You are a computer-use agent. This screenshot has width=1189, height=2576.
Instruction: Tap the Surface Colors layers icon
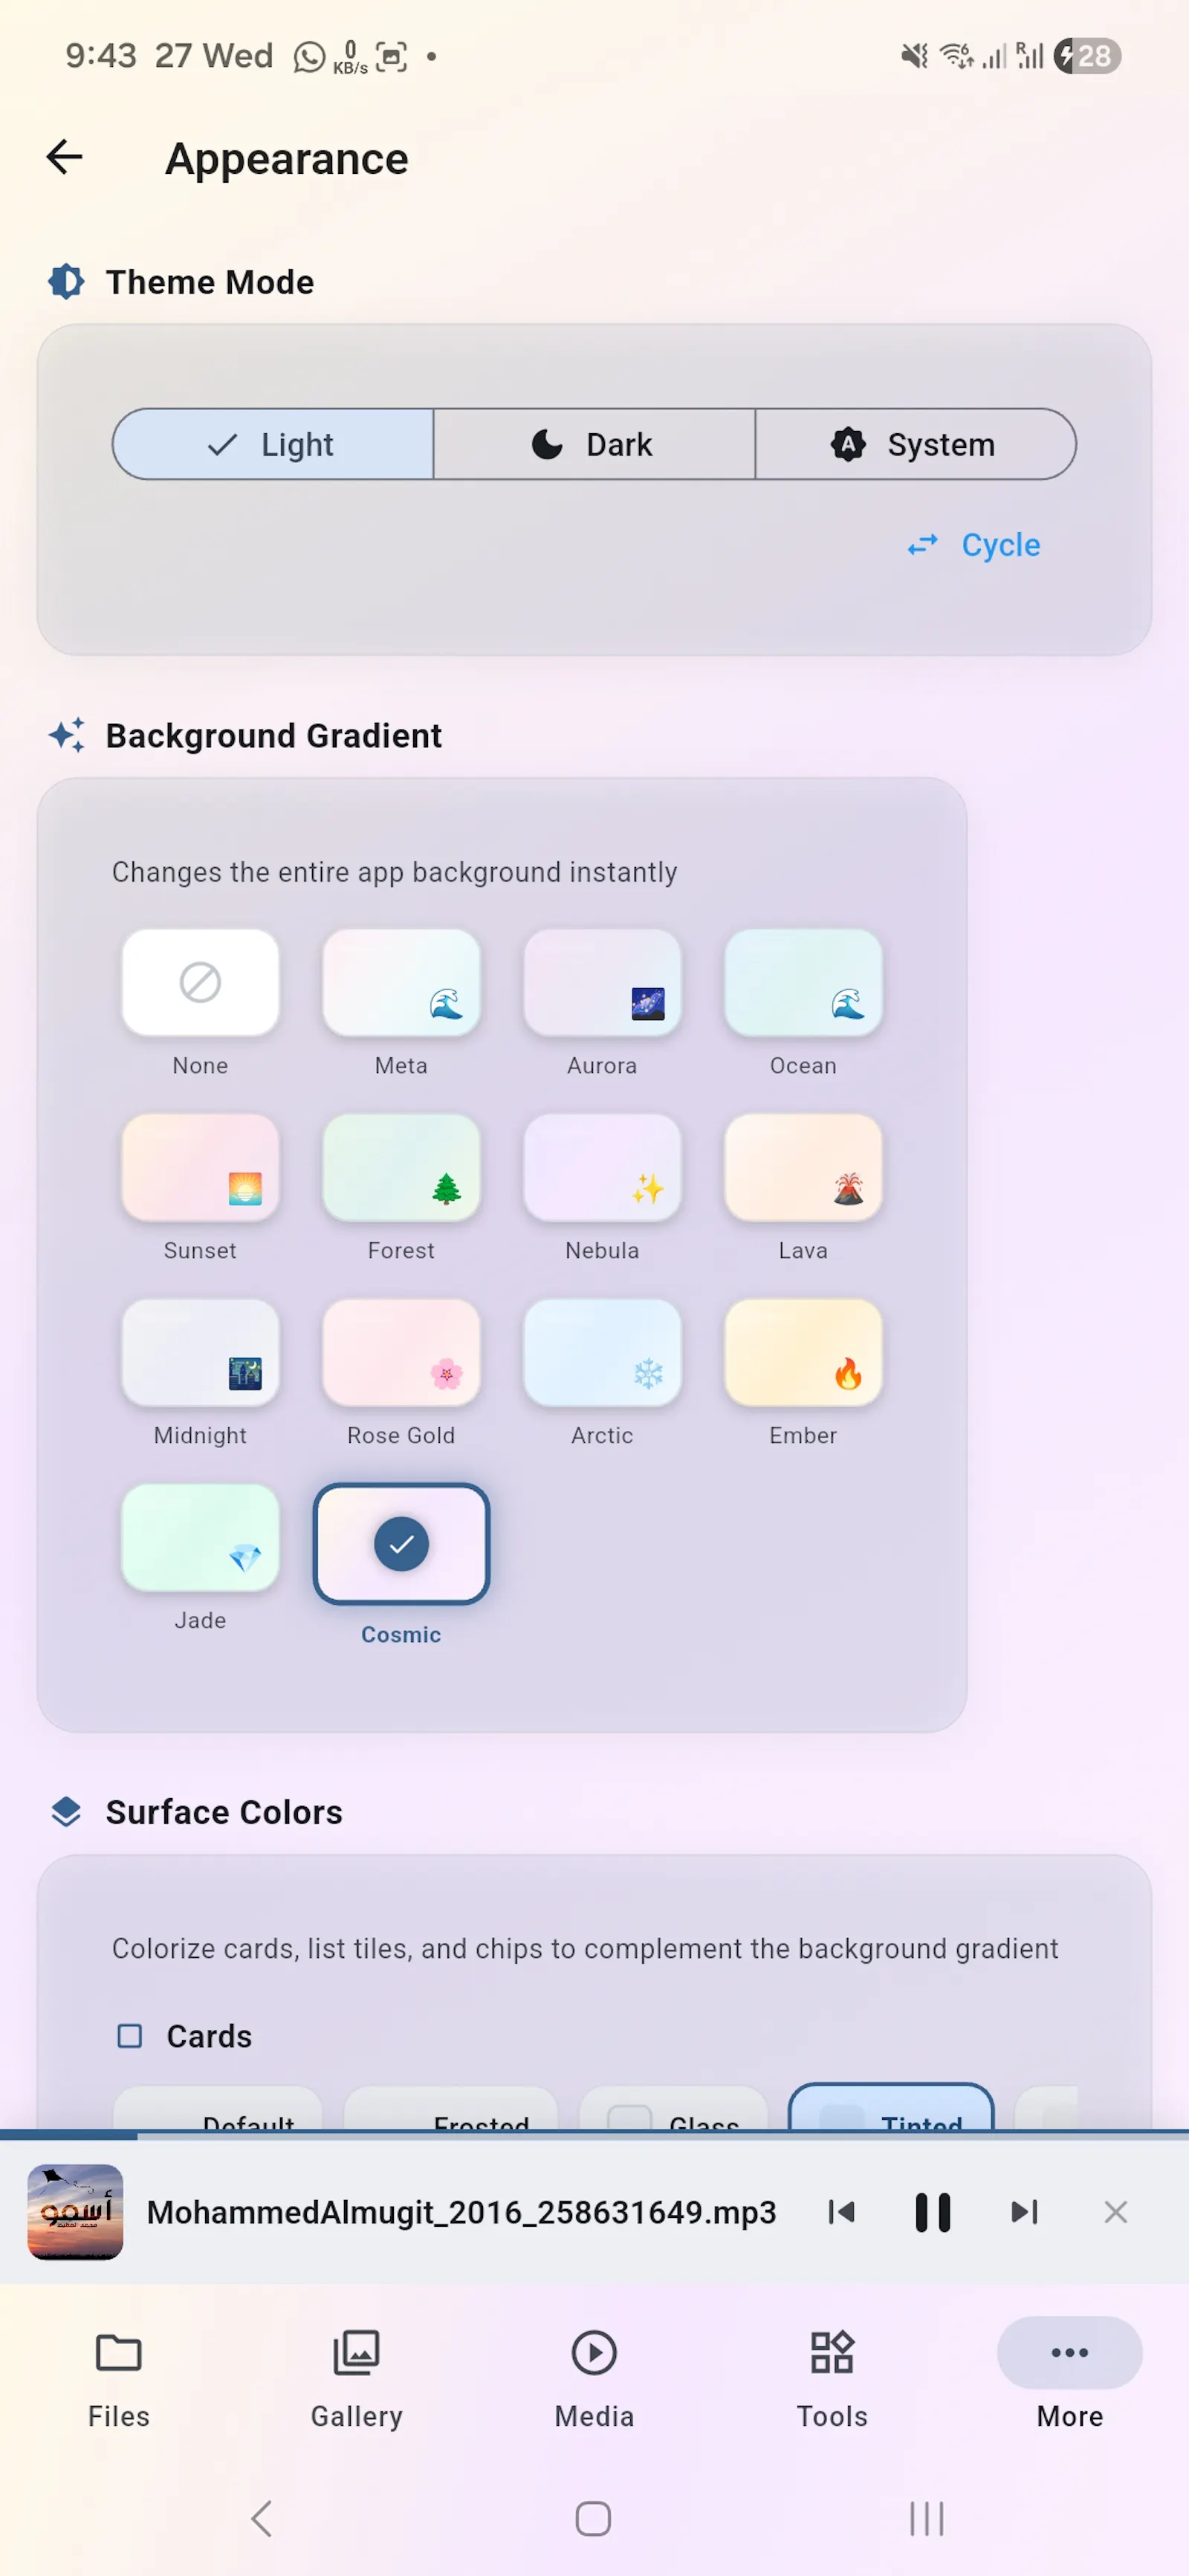[x=66, y=1811]
